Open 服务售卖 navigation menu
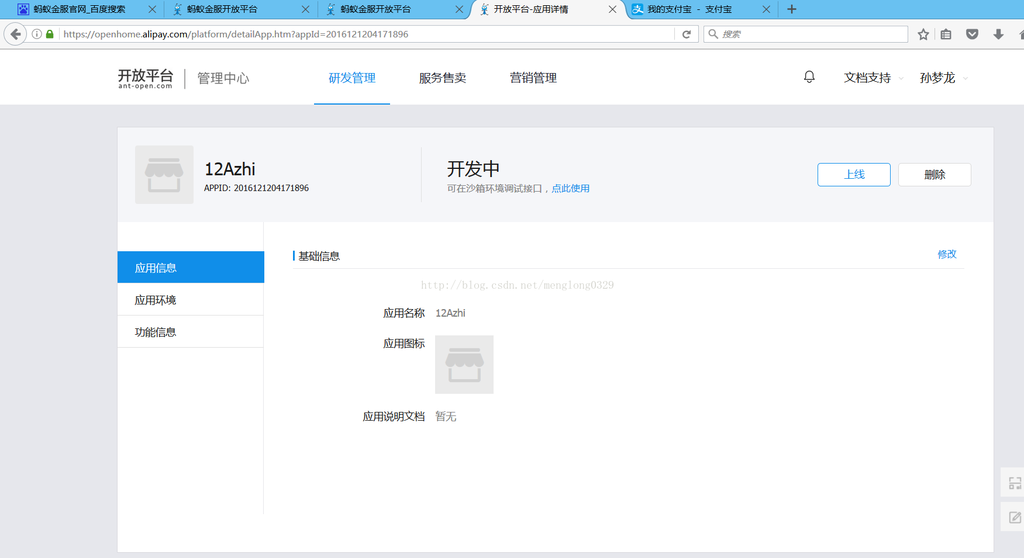 point(443,78)
